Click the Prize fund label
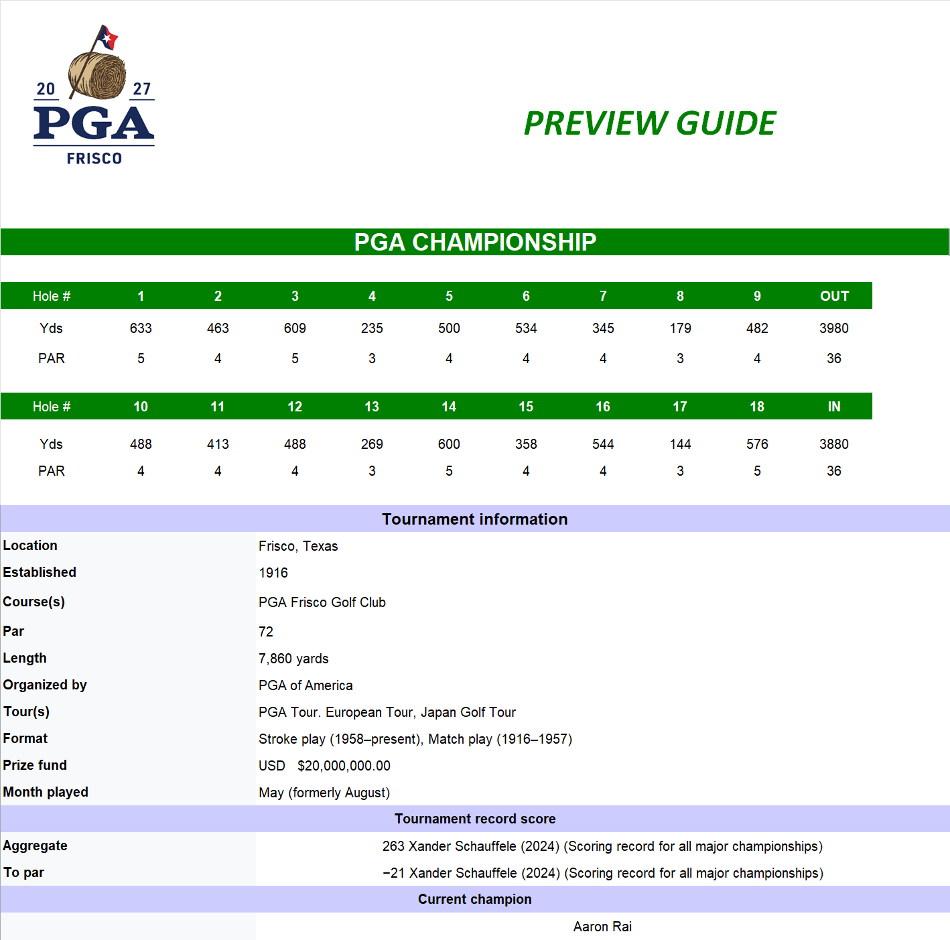 tap(35, 765)
